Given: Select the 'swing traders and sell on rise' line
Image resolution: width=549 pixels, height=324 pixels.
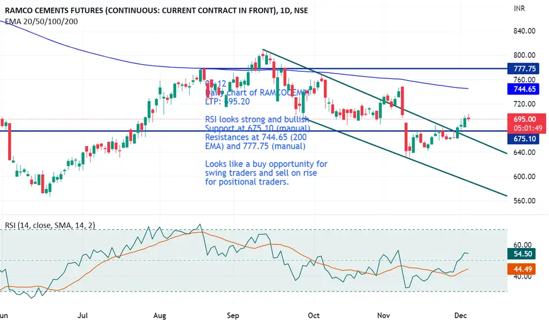Looking at the screenshot, I should (261, 173).
